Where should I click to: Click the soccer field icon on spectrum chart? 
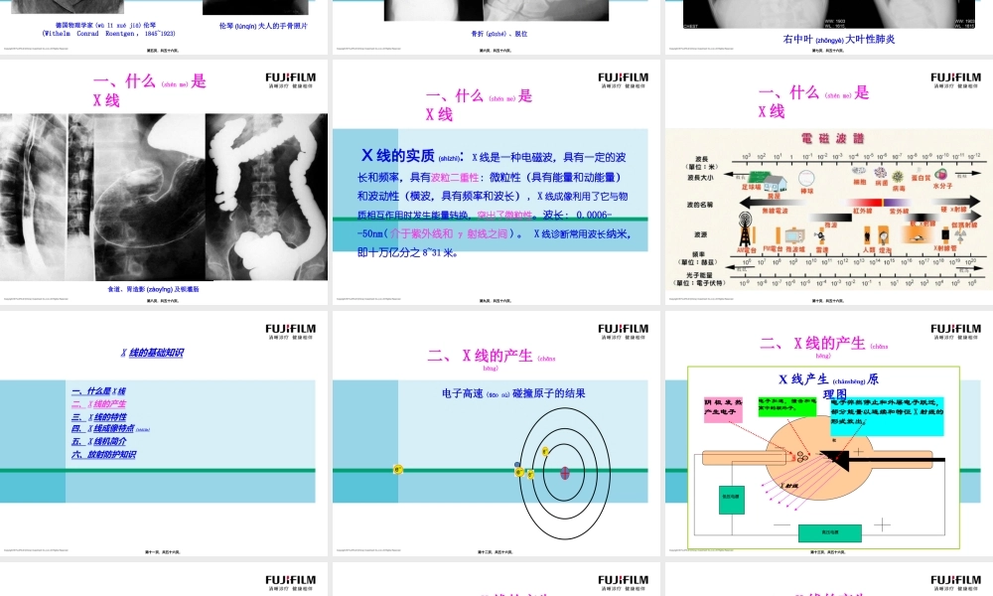coord(757,177)
